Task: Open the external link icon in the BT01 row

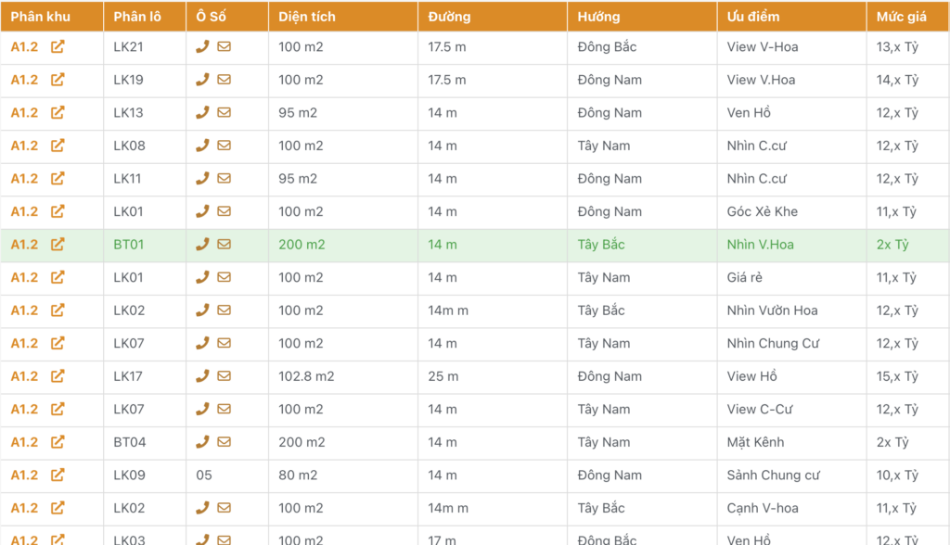Action: pos(58,245)
